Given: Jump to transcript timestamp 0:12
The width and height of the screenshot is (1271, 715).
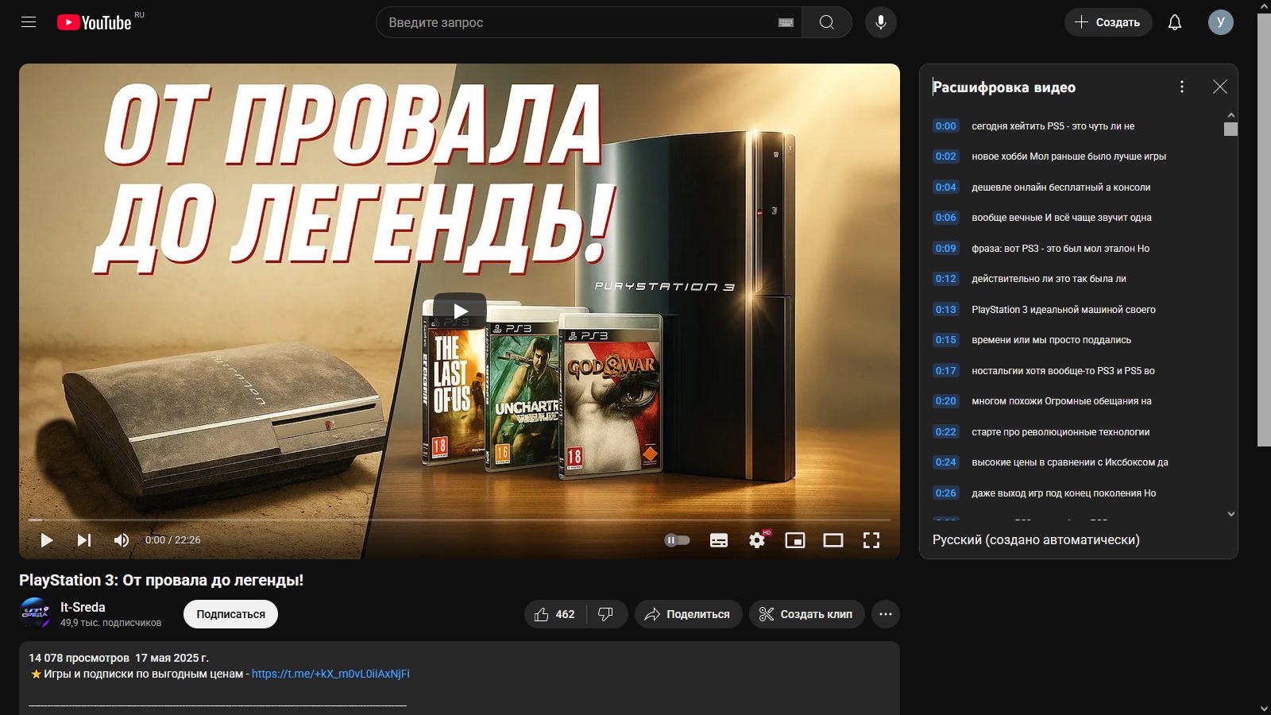Looking at the screenshot, I should 945,279.
